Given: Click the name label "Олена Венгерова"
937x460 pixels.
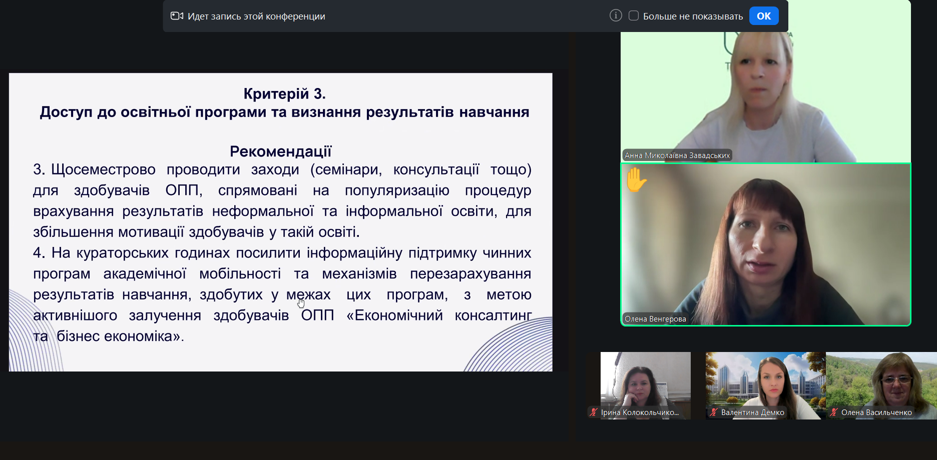Looking at the screenshot, I should (x=655, y=319).
